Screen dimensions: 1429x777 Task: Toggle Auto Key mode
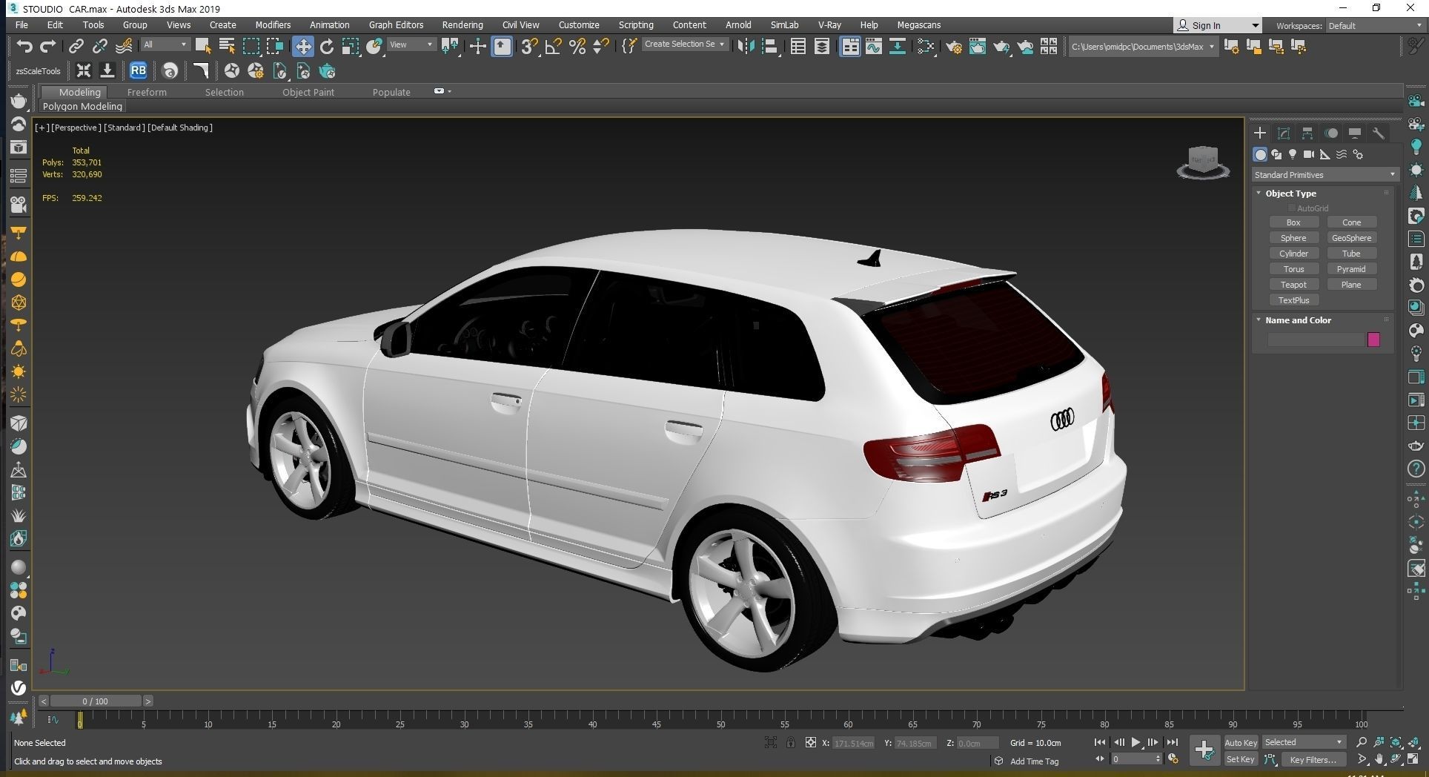point(1241,742)
